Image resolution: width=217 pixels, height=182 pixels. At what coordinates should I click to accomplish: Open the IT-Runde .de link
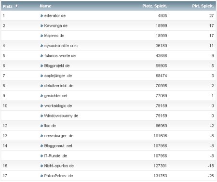point(55,156)
